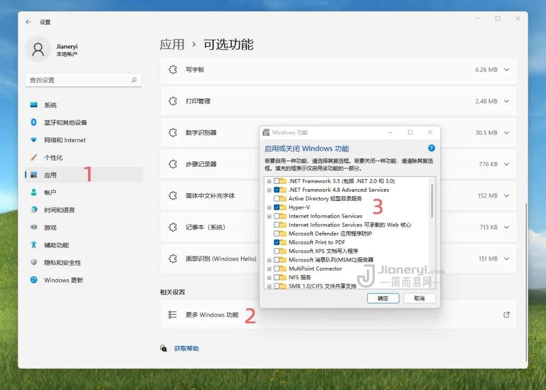Enable the MultiPoint Connector checkbox
Image resolution: width=546 pixels, height=390 pixels.
point(277,269)
